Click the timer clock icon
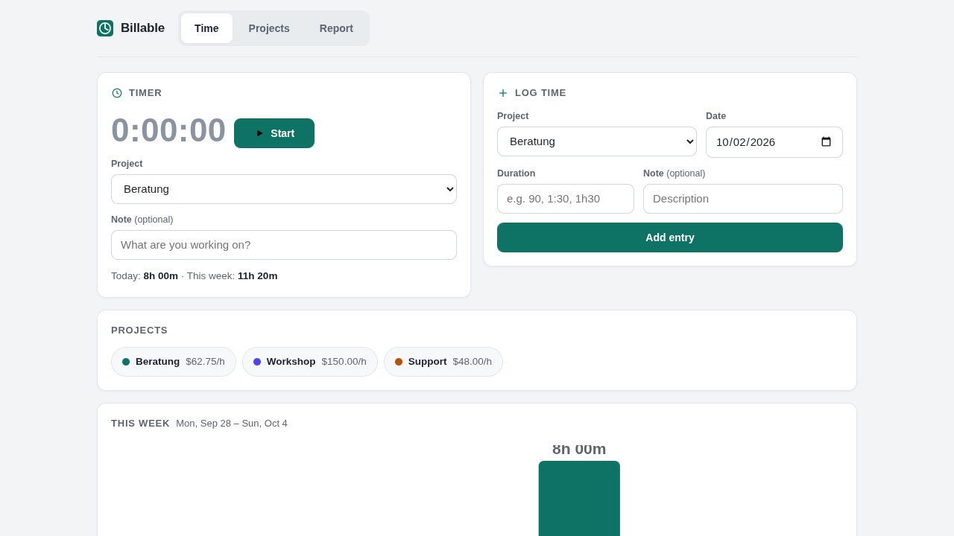954x536 pixels. click(x=117, y=93)
